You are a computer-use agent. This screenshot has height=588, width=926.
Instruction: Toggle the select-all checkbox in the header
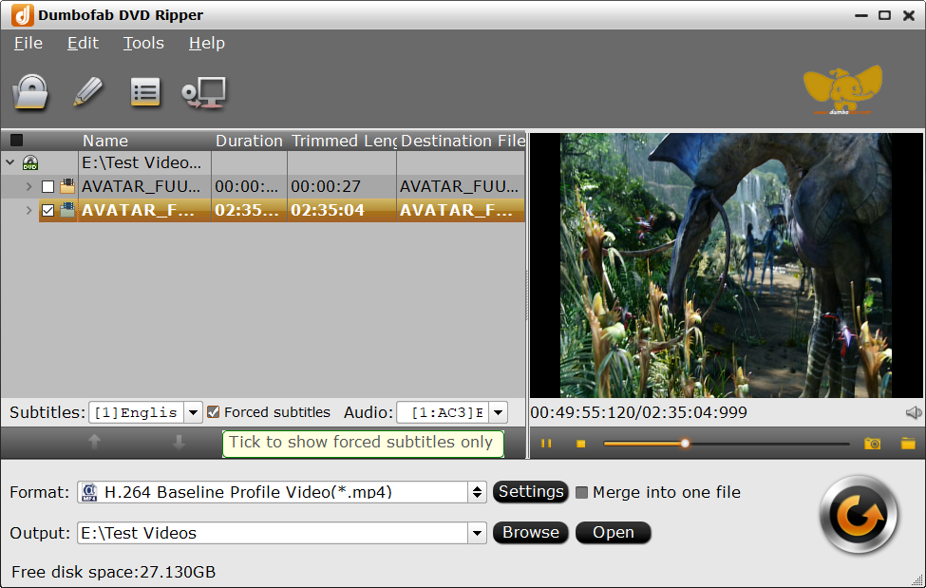click(16, 140)
